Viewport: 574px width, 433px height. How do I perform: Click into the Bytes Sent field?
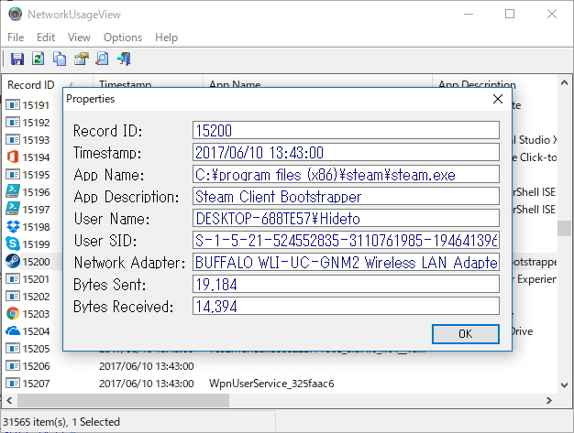coord(346,284)
